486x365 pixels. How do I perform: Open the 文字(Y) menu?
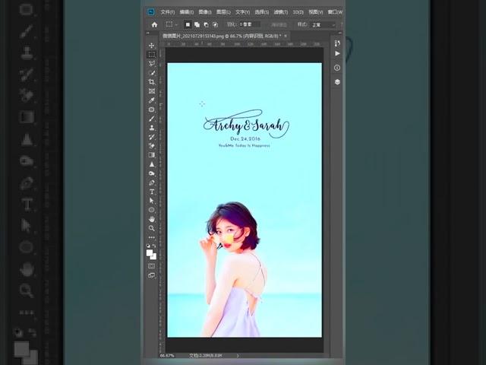click(x=243, y=12)
